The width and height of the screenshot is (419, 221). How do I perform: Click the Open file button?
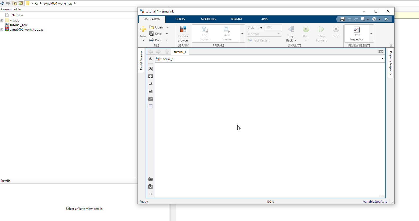click(x=156, y=27)
